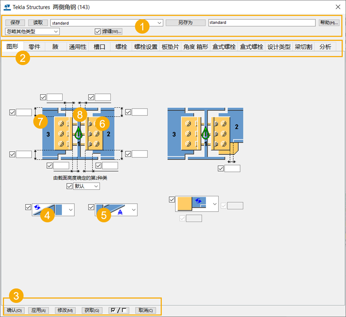This screenshot has width=346, height=317.
Task: Toggle checkbox for beam 2 upper notch height
Action: tap(128, 112)
